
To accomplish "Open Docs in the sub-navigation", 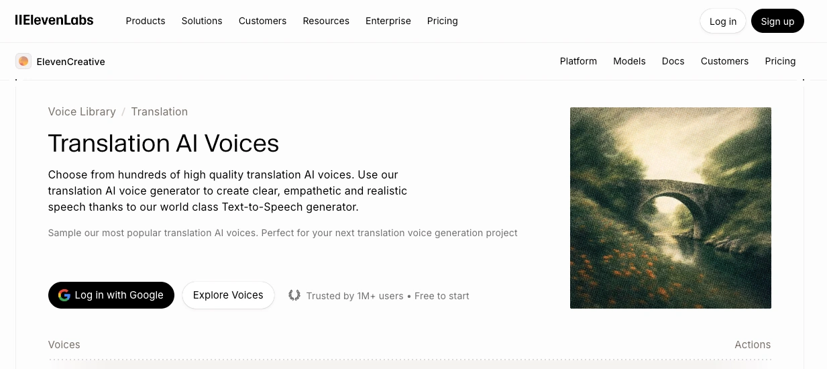I will tap(673, 61).
